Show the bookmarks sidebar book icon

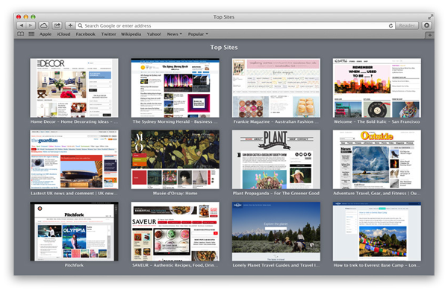click(21, 34)
